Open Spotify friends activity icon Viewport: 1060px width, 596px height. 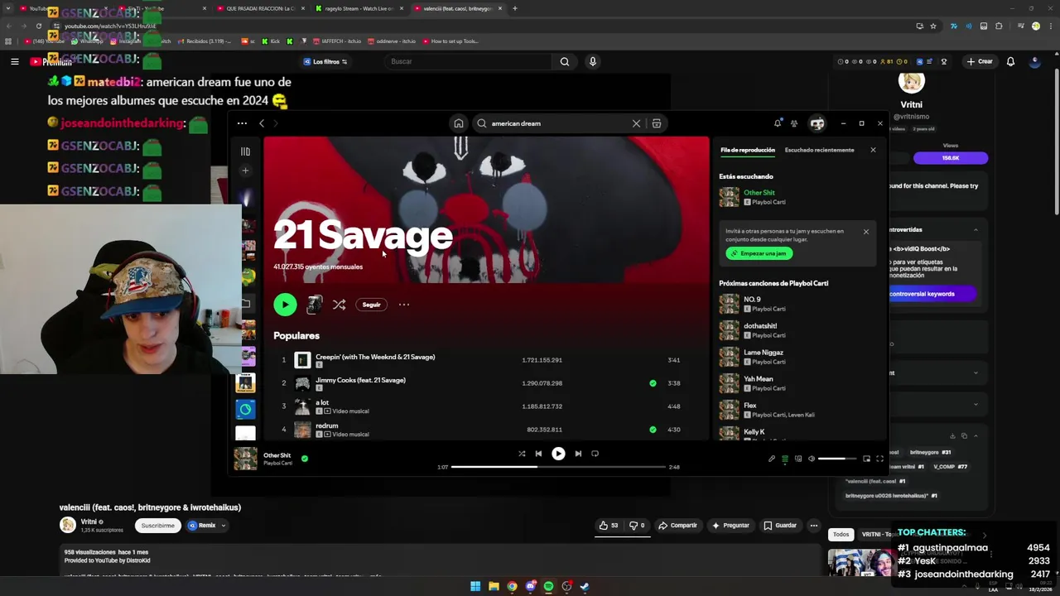click(x=794, y=123)
